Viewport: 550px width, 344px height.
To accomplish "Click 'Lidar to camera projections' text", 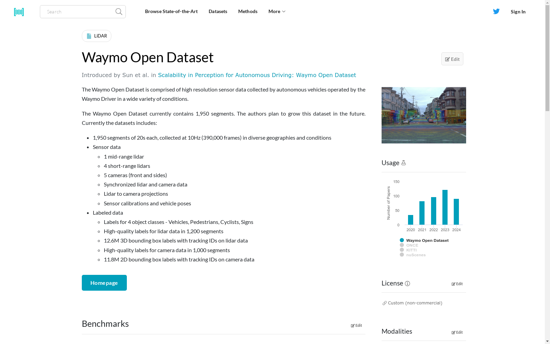I will pyautogui.click(x=136, y=194).
